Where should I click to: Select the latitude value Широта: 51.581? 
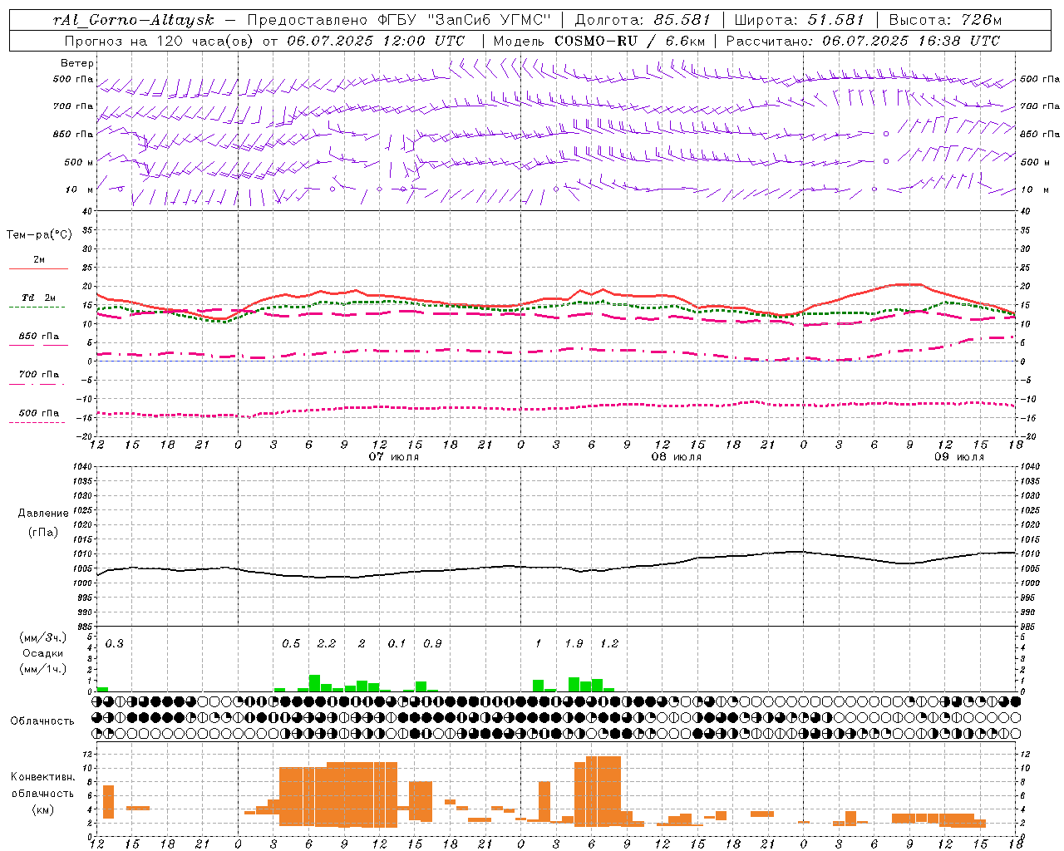(x=799, y=20)
